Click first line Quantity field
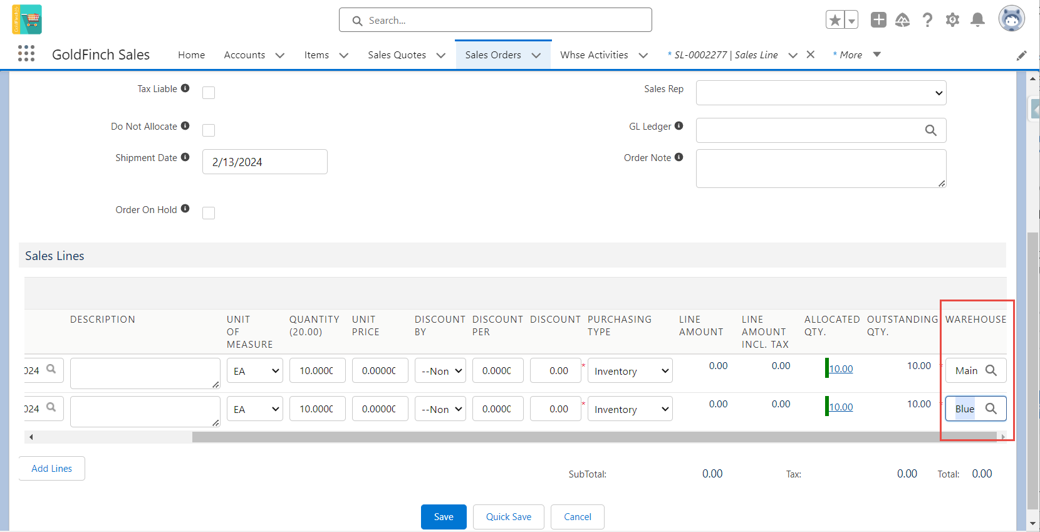Image resolution: width=1040 pixels, height=532 pixels. click(x=318, y=370)
